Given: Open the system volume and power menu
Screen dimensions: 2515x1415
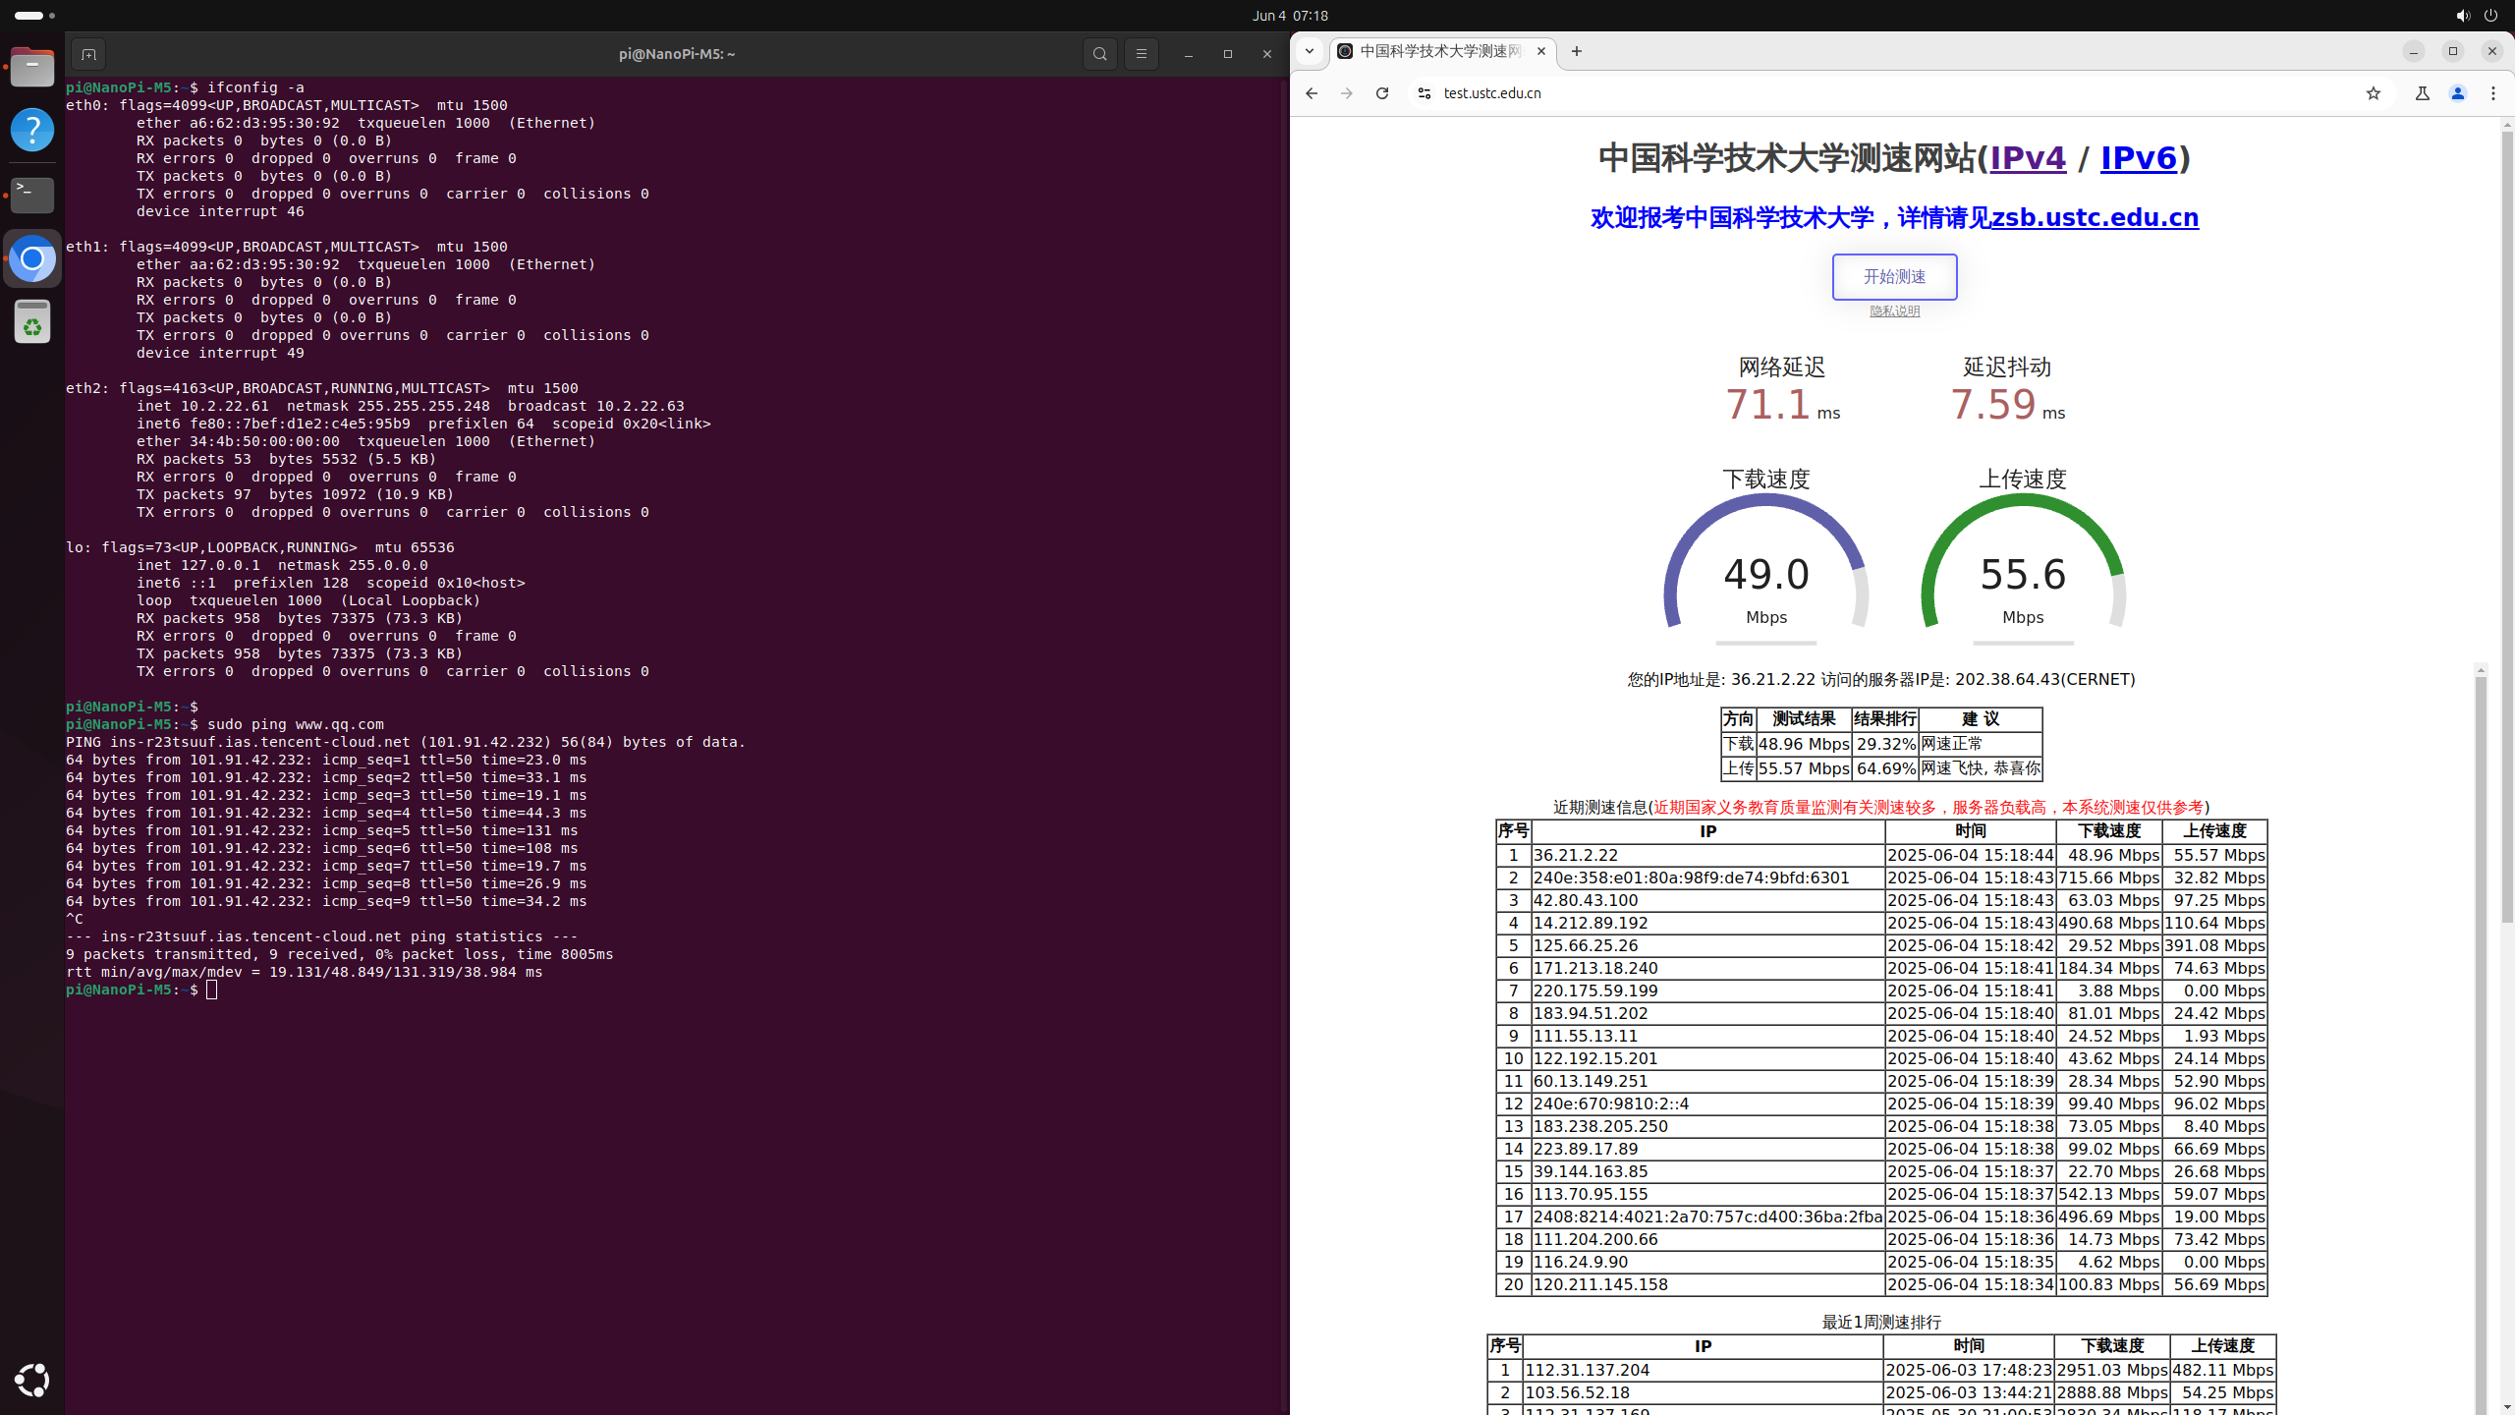Looking at the screenshot, I should pos(2476,16).
